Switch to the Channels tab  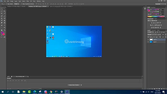click(x=153, y=30)
